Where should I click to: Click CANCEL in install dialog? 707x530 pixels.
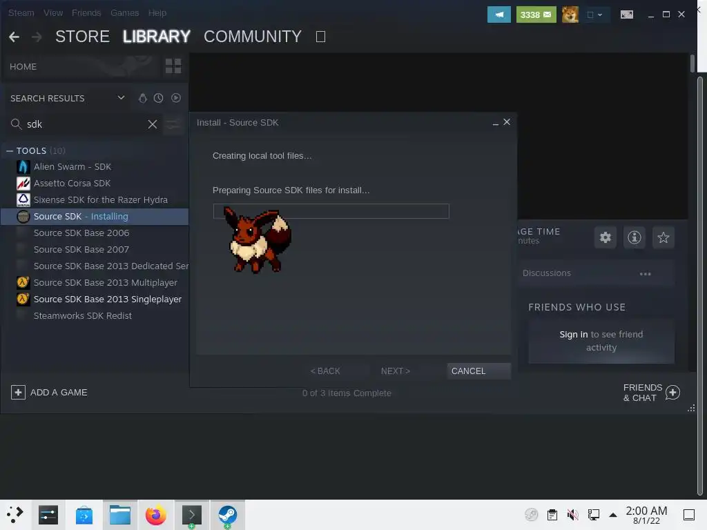(479, 371)
